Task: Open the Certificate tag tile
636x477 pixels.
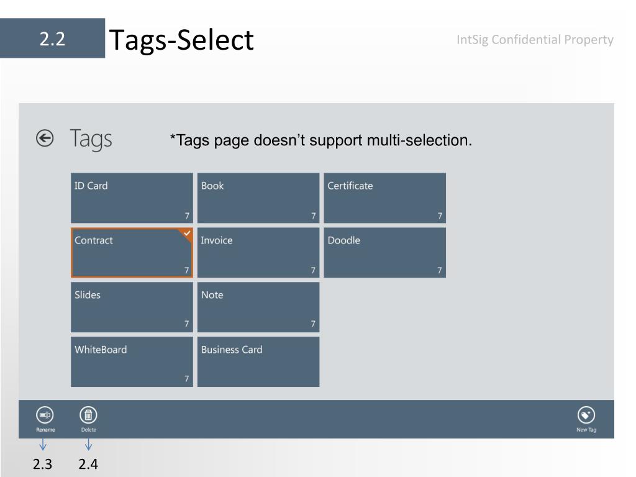Action: click(x=385, y=198)
